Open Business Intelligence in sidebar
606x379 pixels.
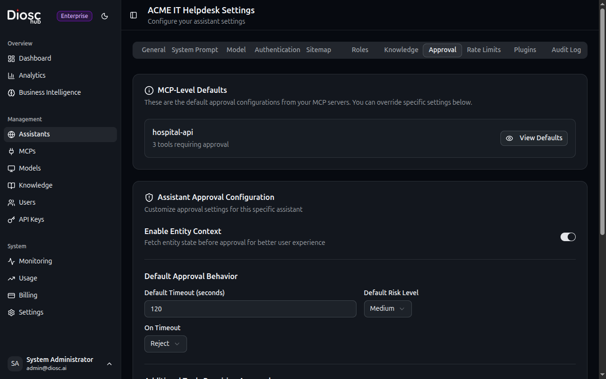coord(50,92)
